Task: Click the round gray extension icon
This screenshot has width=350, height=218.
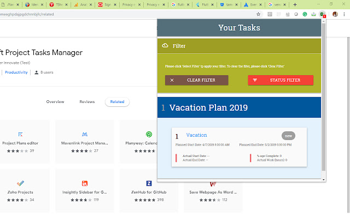Action: point(296,14)
